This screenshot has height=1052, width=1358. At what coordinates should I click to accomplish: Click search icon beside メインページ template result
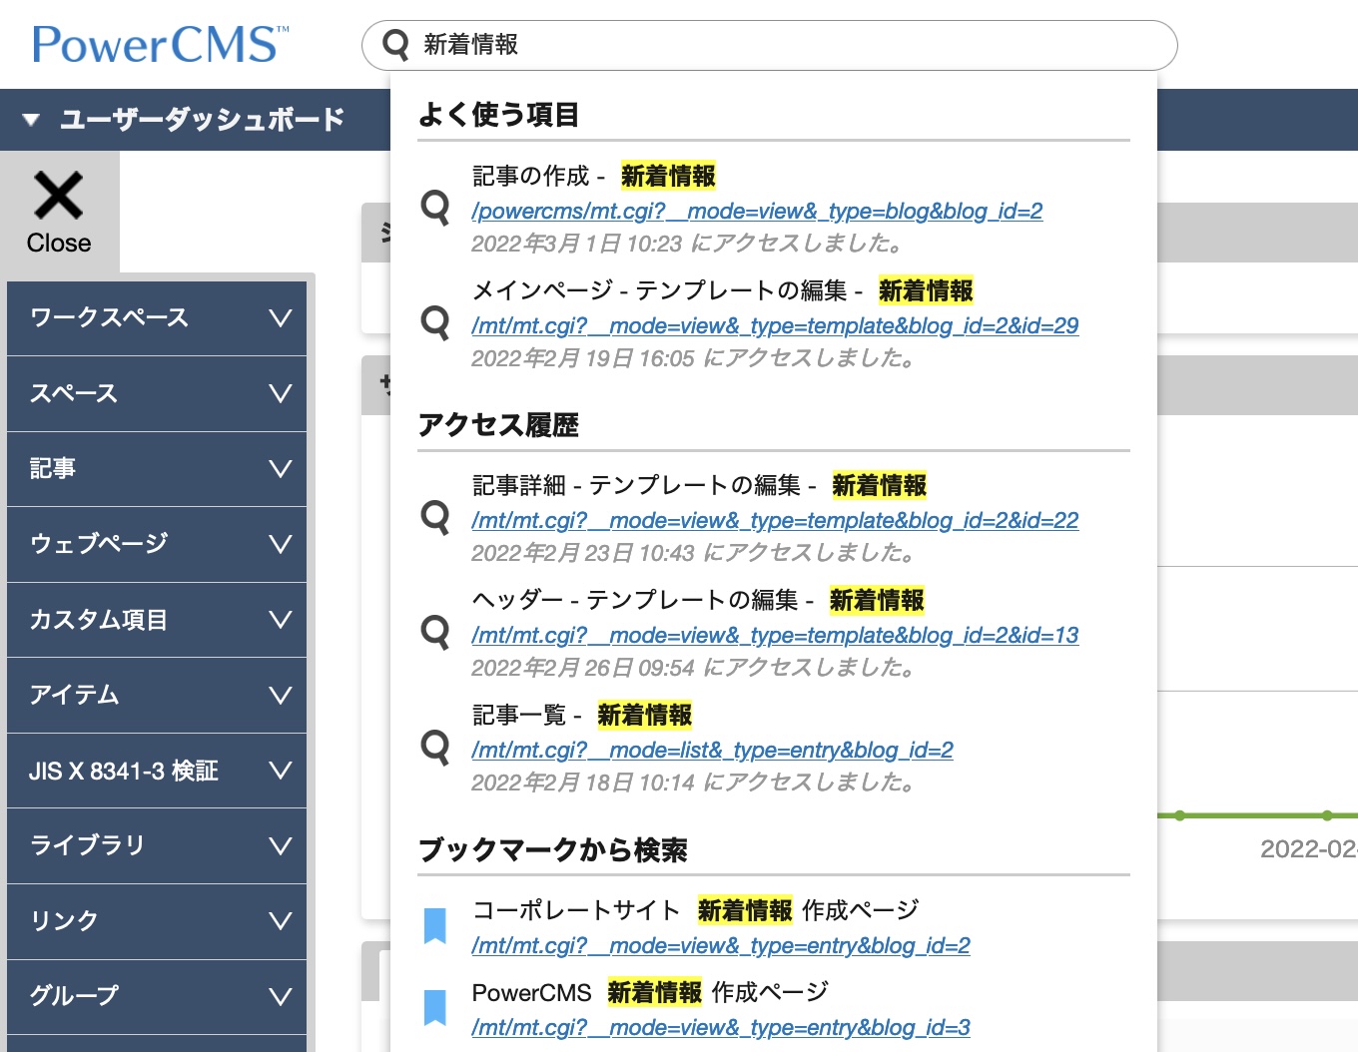(435, 323)
